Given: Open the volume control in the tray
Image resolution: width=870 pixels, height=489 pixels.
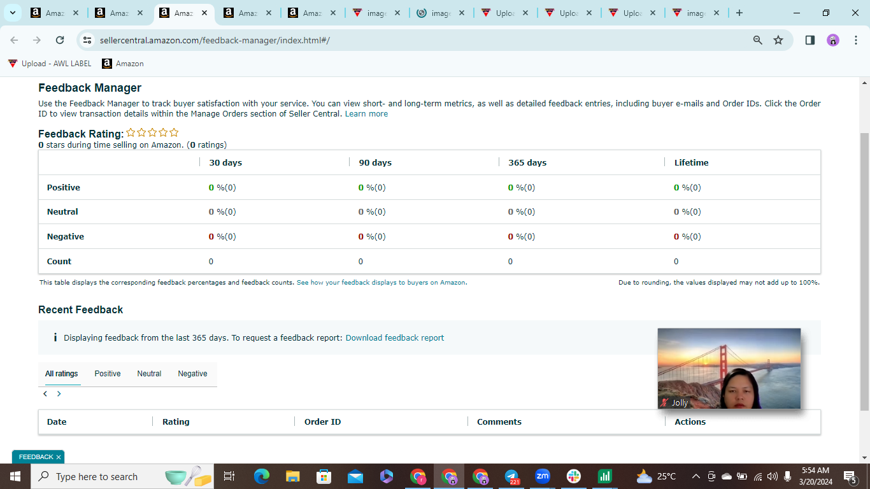Looking at the screenshot, I should [773, 476].
